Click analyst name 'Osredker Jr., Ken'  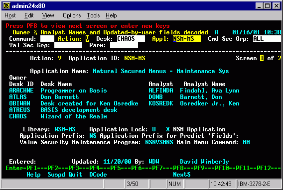(x=210, y=103)
